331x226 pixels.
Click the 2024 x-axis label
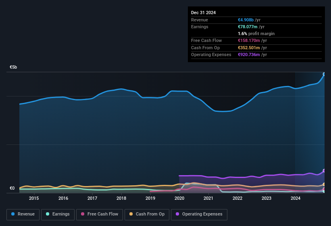(296, 198)
